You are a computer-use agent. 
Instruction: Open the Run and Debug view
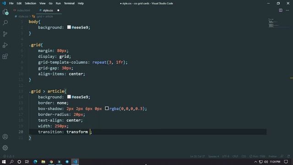5,45
